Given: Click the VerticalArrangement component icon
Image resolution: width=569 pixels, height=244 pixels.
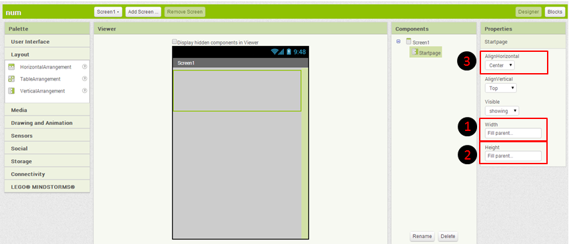Looking at the screenshot, I should click(11, 91).
